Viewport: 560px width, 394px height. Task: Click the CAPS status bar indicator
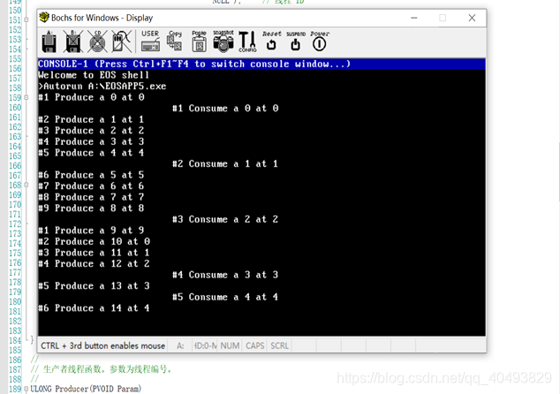(254, 345)
